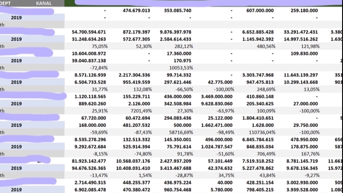Select cell 889.620.260
Viewport: 343px width, 193px height.
click(x=92, y=104)
